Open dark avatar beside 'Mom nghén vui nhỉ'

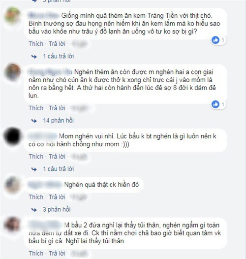click(x=13, y=136)
